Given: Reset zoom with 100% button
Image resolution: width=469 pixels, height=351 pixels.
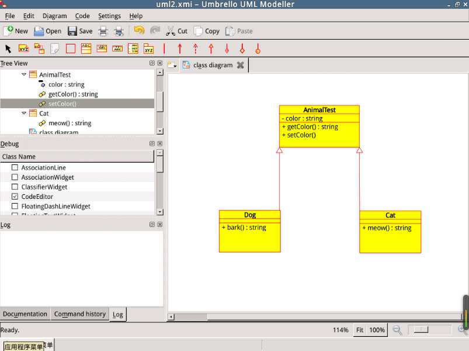Looking at the screenshot, I should [x=377, y=330].
